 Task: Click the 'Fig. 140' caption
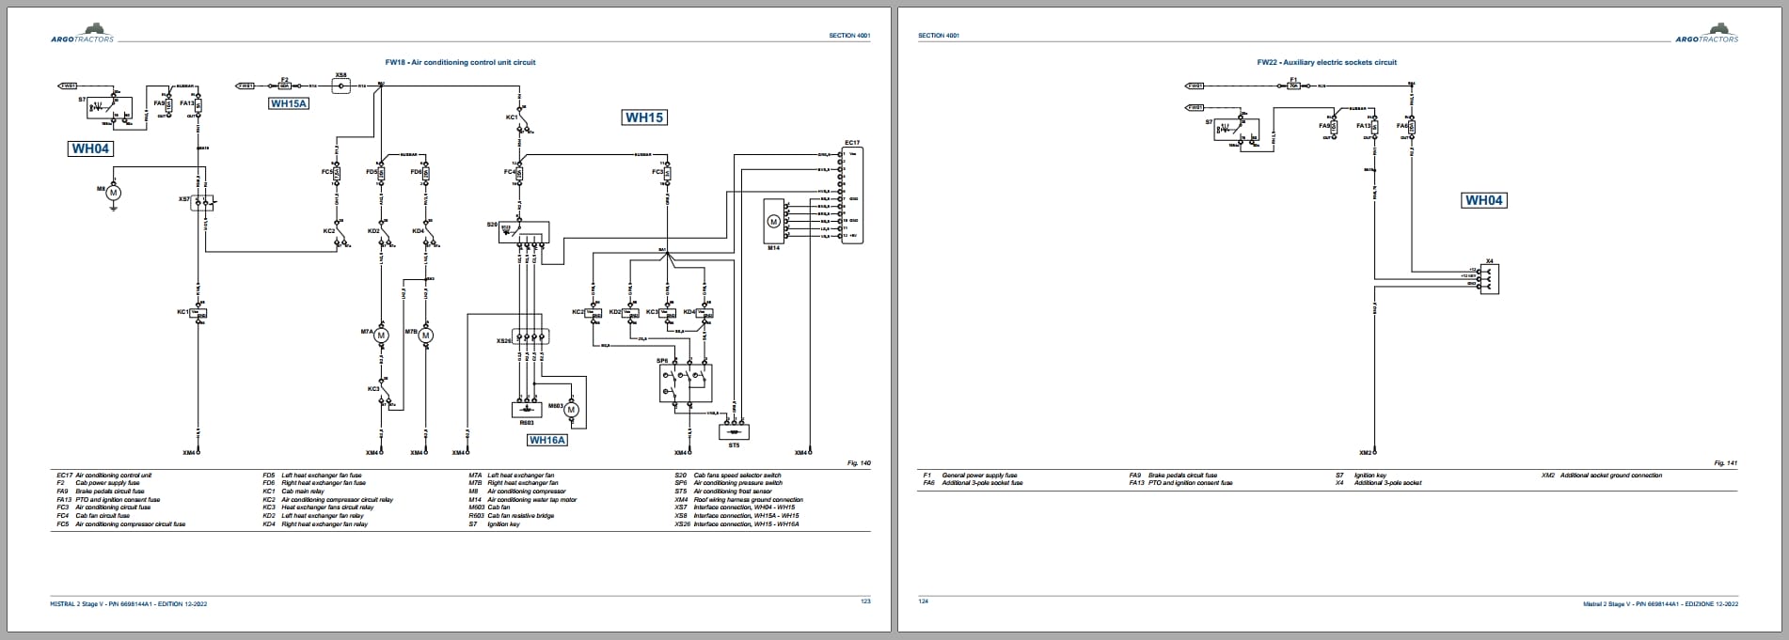click(x=859, y=463)
